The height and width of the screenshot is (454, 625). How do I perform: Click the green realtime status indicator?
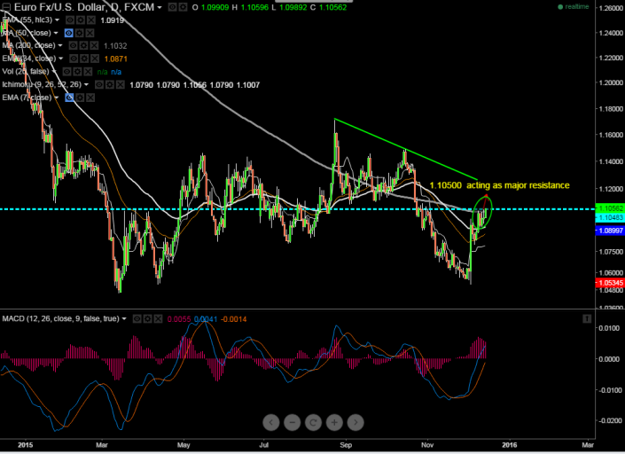point(574,7)
